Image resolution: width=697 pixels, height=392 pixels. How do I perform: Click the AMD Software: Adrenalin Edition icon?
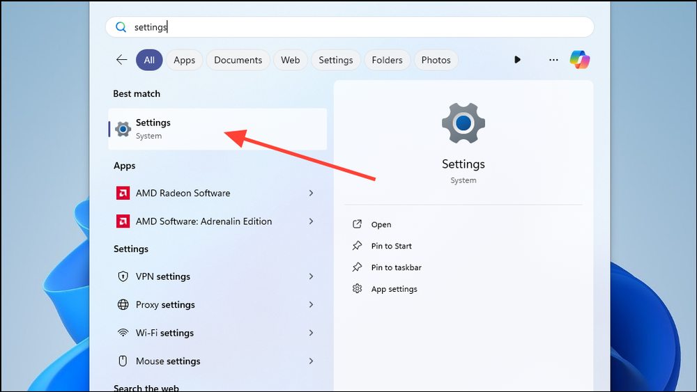(x=123, y=221)
